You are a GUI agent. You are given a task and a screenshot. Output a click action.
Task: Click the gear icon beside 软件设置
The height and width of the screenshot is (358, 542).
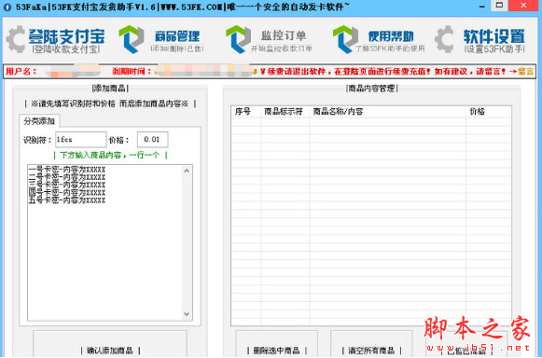tap(444, 39)
